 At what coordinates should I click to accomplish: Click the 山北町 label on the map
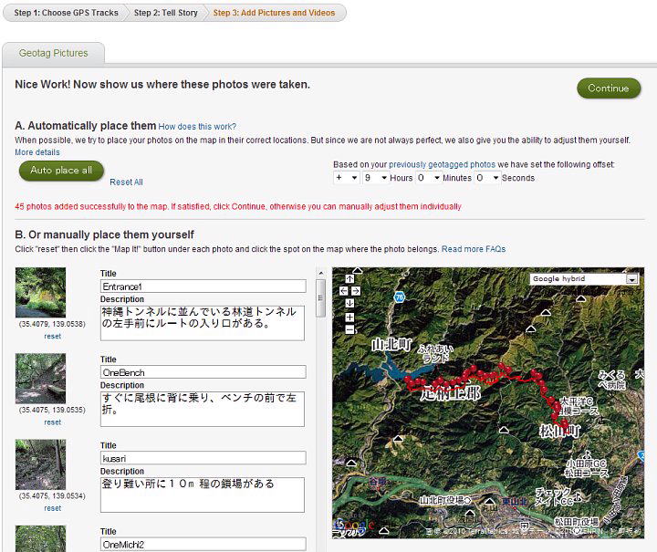click(391, 344)
